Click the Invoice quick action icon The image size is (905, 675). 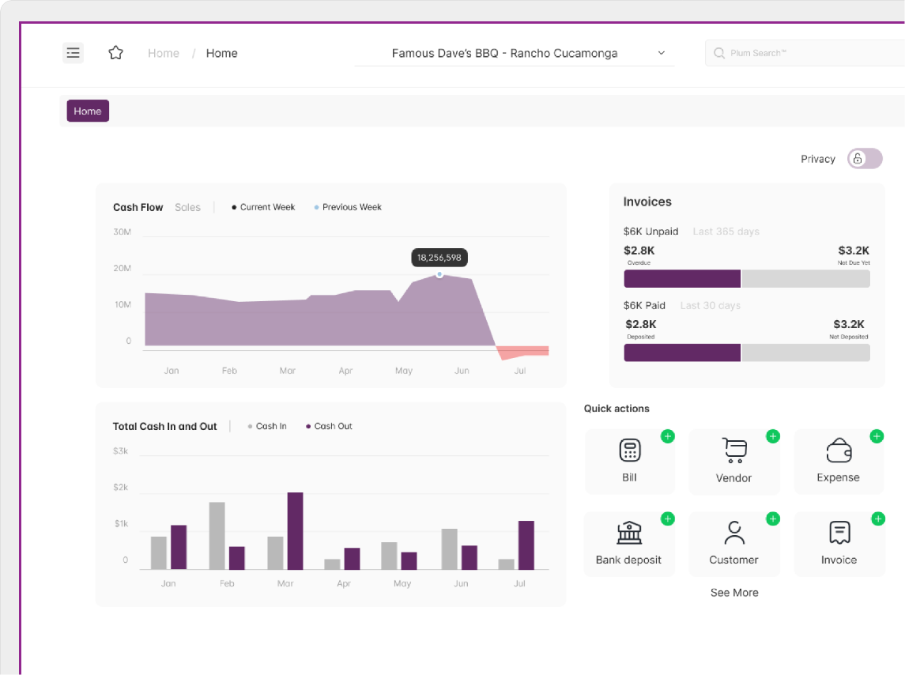(x=839, y=533)
